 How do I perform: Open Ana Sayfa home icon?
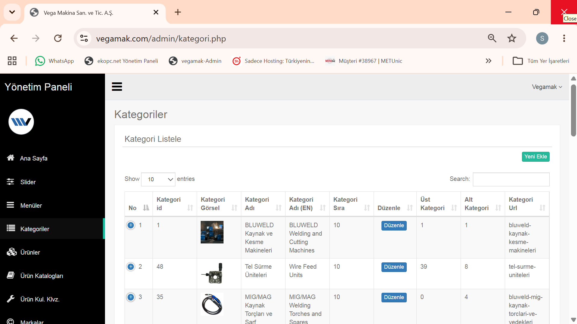pyautogui.click(x=11, y=158)
